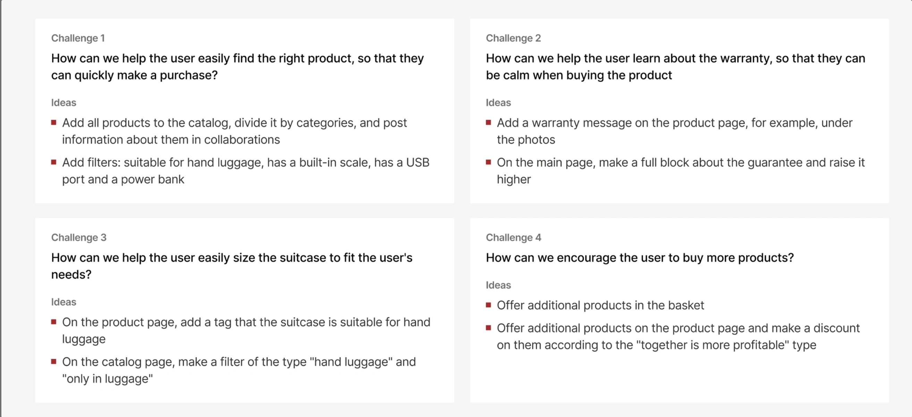The height and width of the screenshot is (417, 912).
Task: Click bullet before 'Offer additional products in the basket'
Action: tap(489, 305)
